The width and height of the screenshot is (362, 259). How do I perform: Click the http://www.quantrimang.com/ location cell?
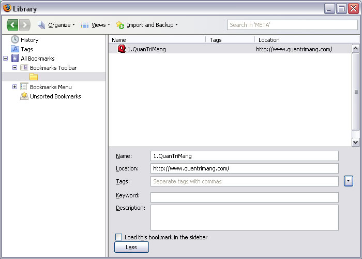point(294,49)
